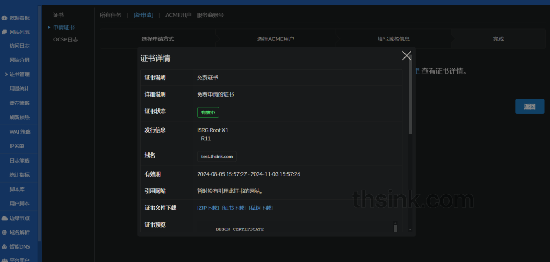Open 网站分组 in the sidebar
Screen dimensions: 550x262
19,60
